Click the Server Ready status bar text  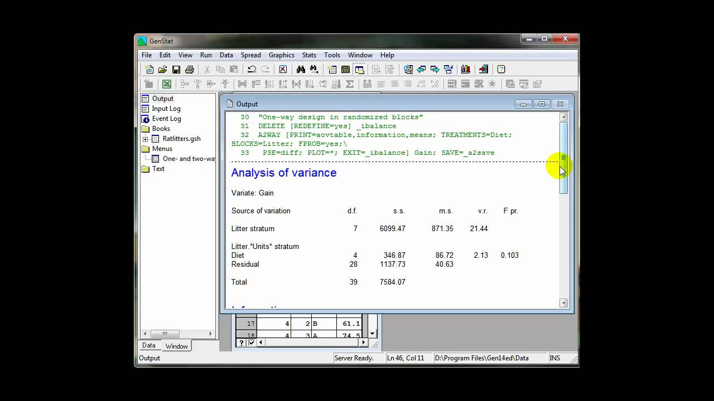[354, 358]
